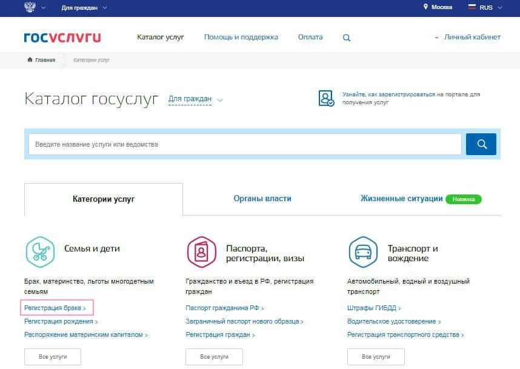Go to Главная in the breadcrumb
Image resolution: width=520 pixels, height=369 pixels.
pos(45,60)
